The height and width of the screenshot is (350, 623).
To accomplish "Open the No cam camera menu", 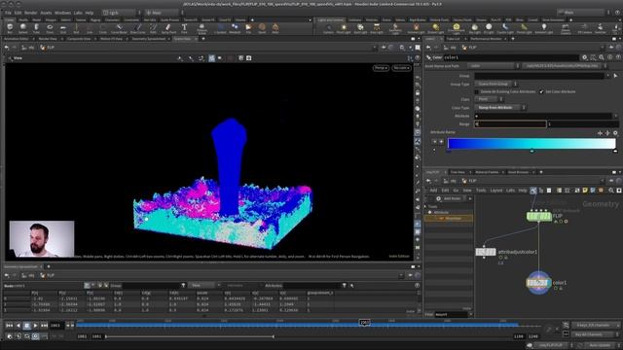I will (401, 68).
